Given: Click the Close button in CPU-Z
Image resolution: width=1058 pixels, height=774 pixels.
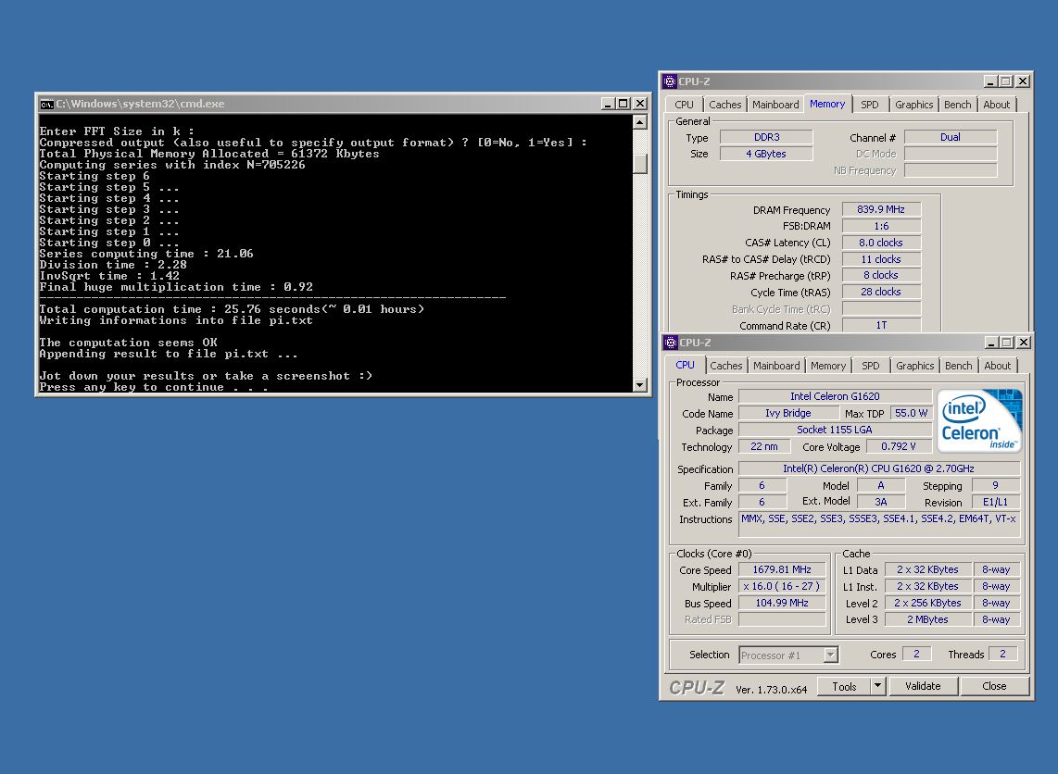Looking at the screenshot, I should point(994,686).
